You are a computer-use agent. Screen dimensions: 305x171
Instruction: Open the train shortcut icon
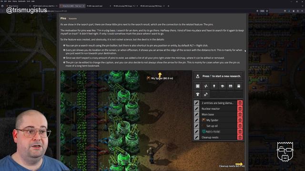point(239,86)
